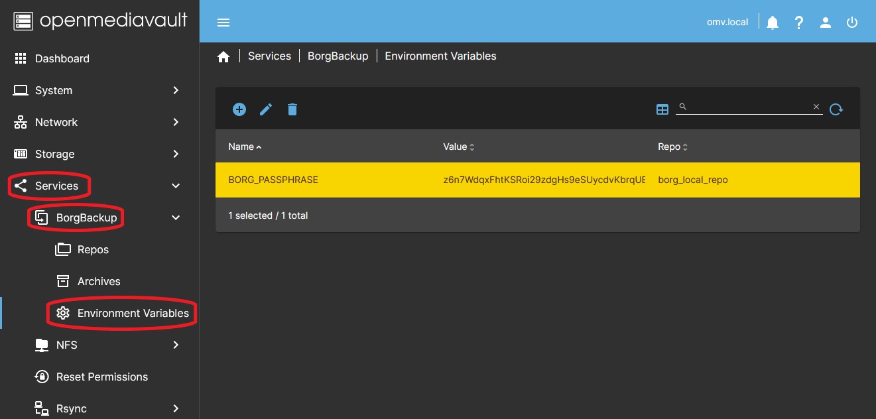This screenshot has height=419, width=876.
Task: Click the add environment variable plus icon
Action: pos(239,109)
